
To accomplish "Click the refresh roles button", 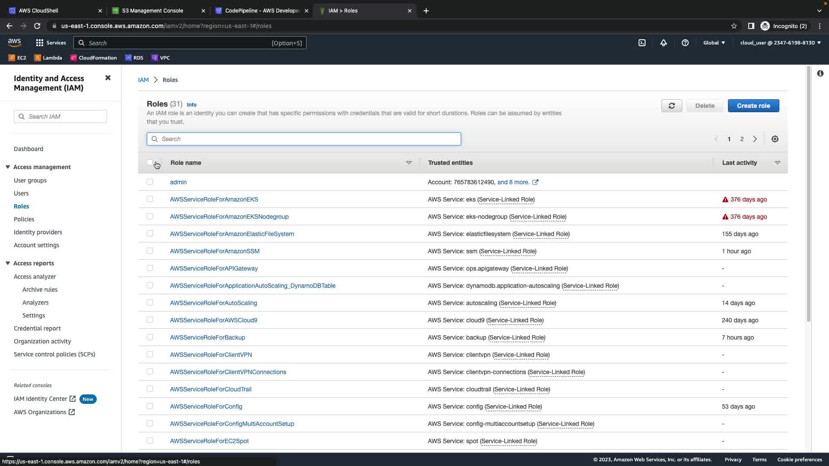I will pos(671,106).
